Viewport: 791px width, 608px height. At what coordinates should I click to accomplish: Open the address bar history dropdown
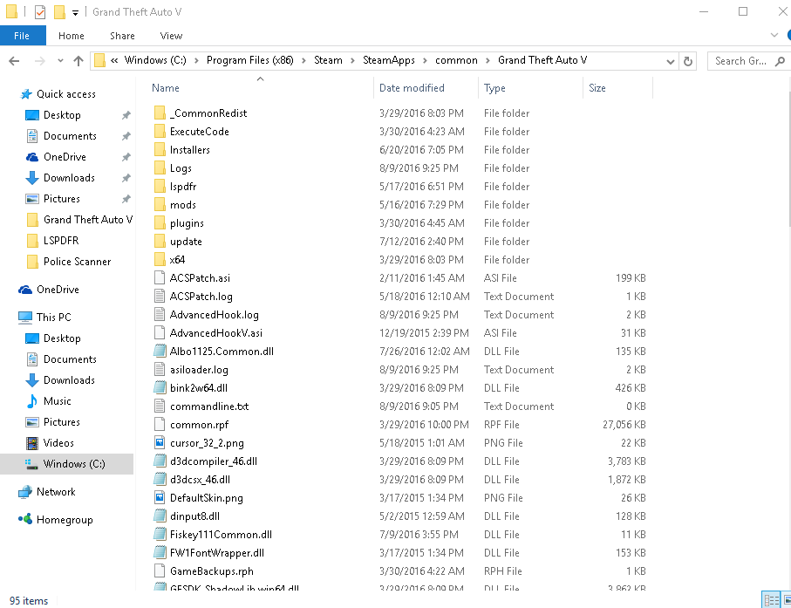(x=671, y=62)
